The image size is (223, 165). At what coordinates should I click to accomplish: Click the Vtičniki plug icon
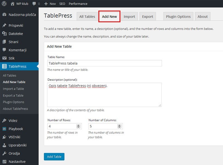point(4,137)
